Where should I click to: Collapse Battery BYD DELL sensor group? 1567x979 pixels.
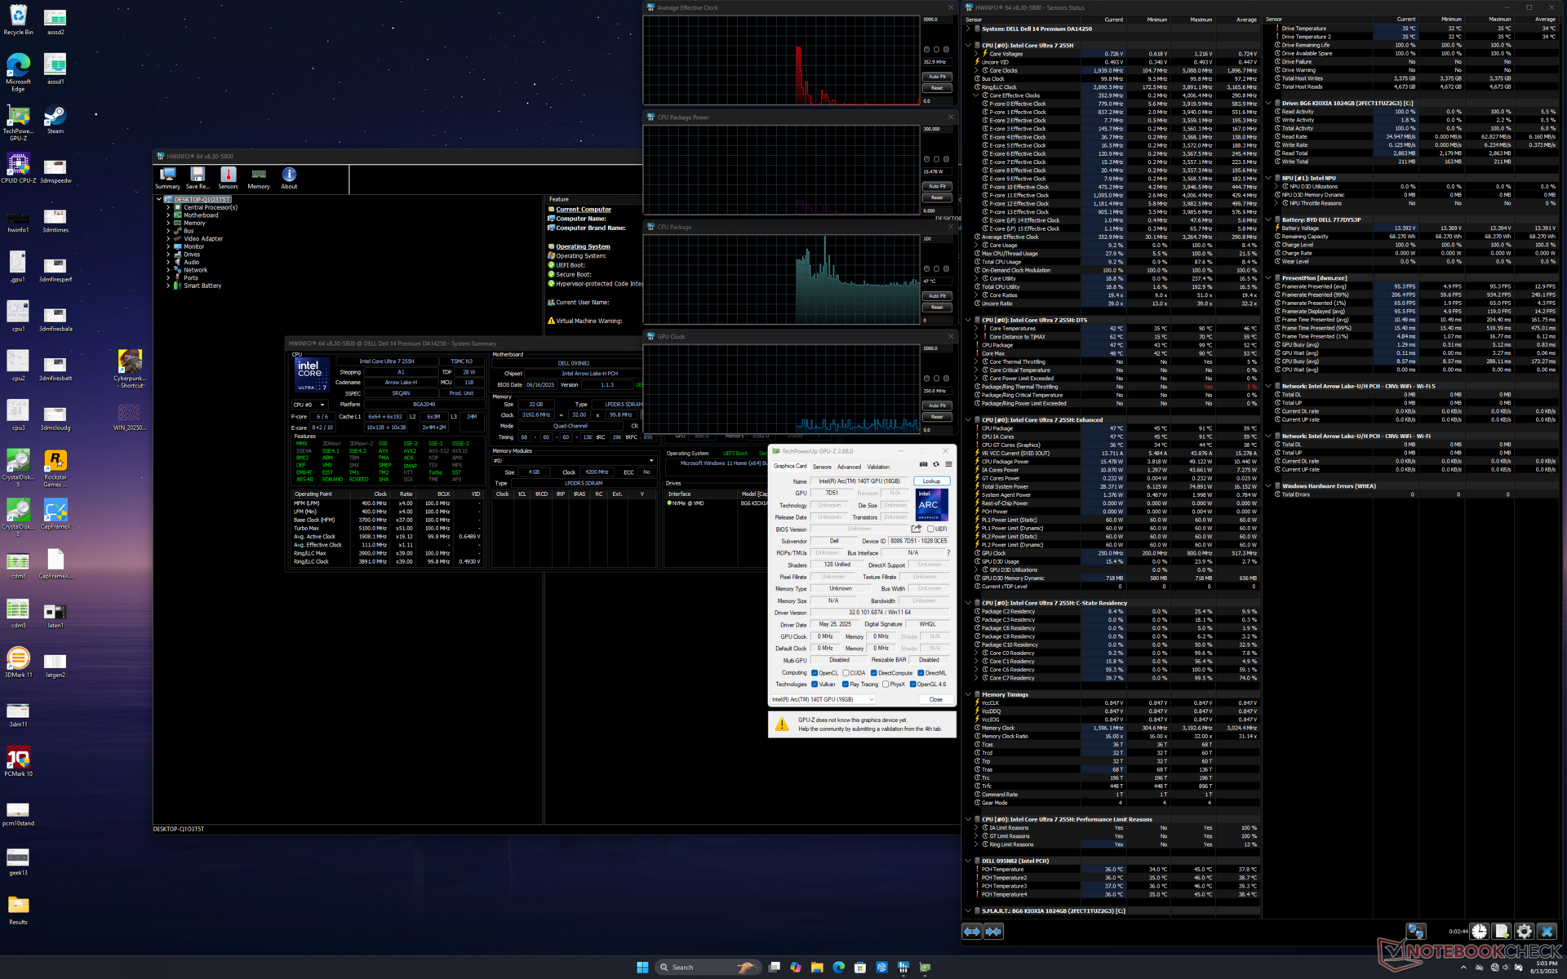[1268, 219]
